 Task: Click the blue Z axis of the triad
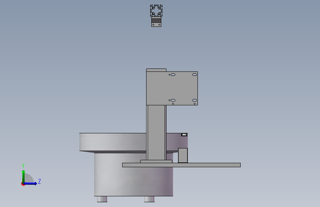coord(31,183)
